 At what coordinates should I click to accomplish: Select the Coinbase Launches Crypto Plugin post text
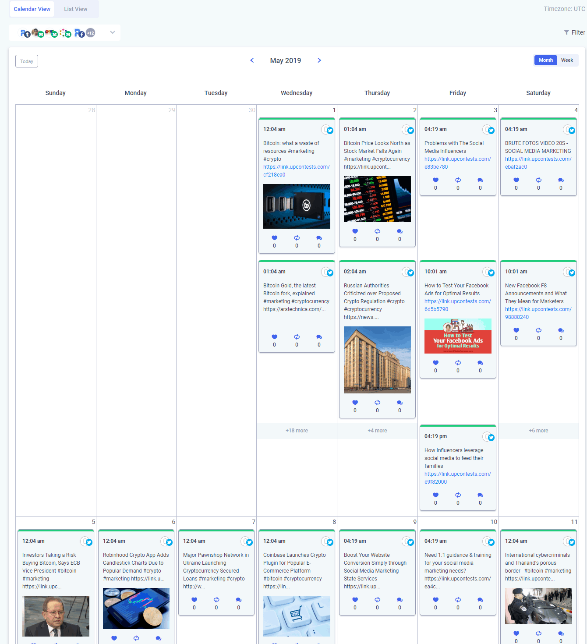point(295,571)
